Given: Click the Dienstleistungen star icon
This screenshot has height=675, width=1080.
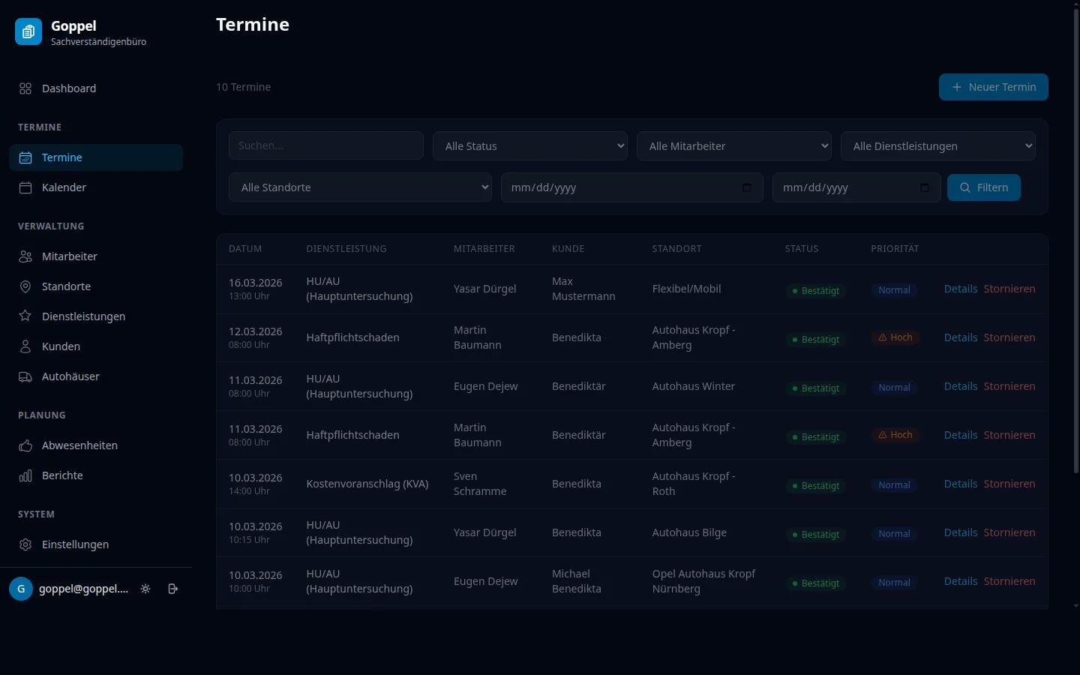Looking at the screenshot, I should coord(25,316).
